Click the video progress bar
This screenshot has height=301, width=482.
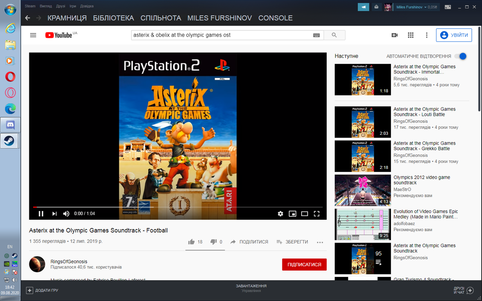pyautogui.click(x=178, y=207)
